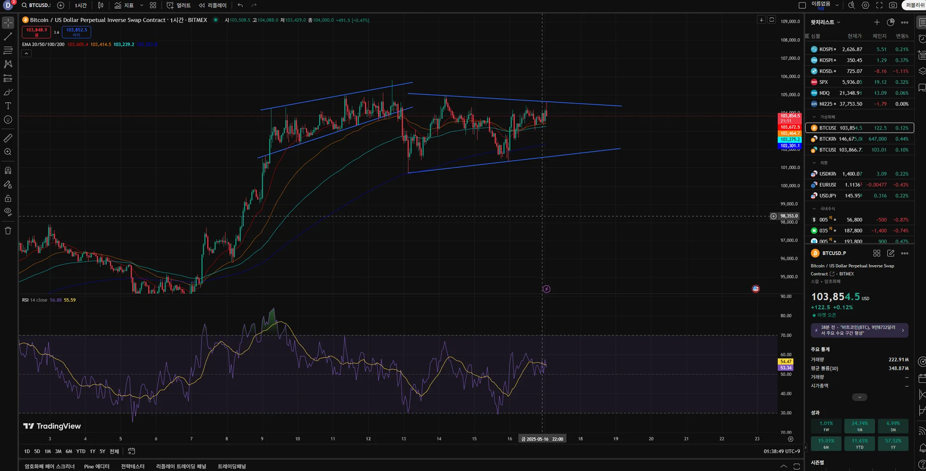Open the 알러트 alert creator
Image resolution: width=926 pixels, height=471 pixels.
point(178,5)
